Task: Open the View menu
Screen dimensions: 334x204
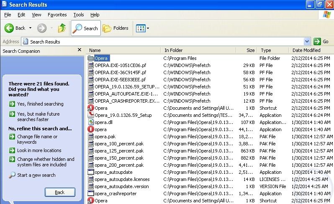Action: pyautogui.click(x=36, y=15)
